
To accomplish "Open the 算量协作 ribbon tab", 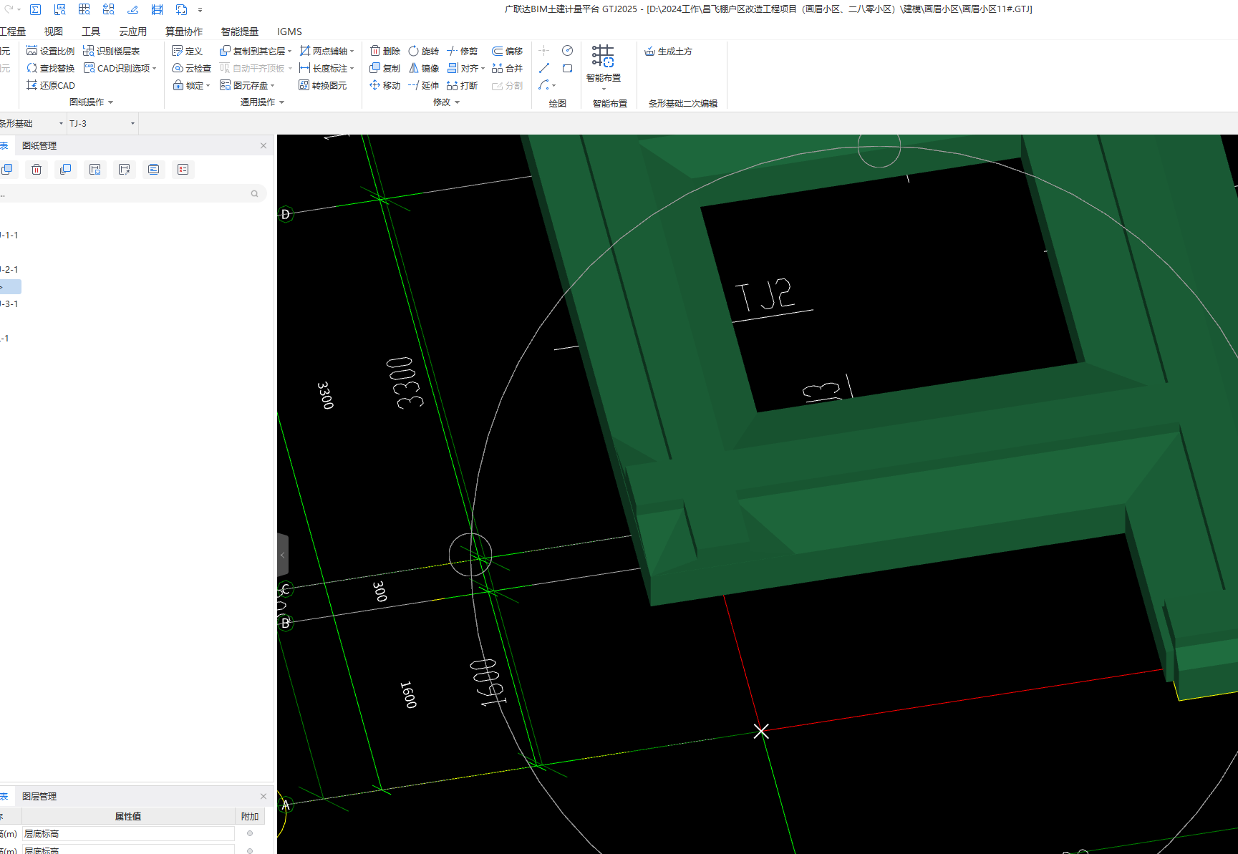I will (184, 31).
